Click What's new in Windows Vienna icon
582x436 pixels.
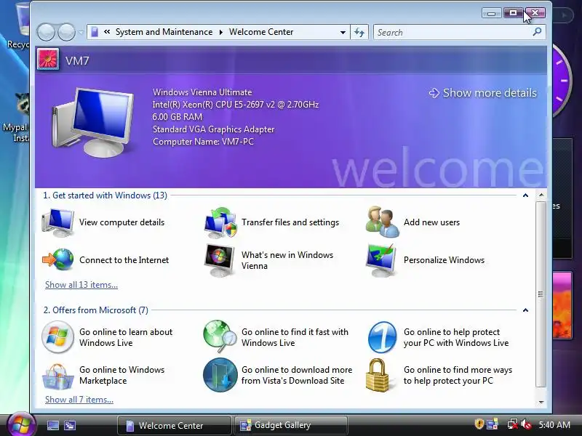pos(220,260)
